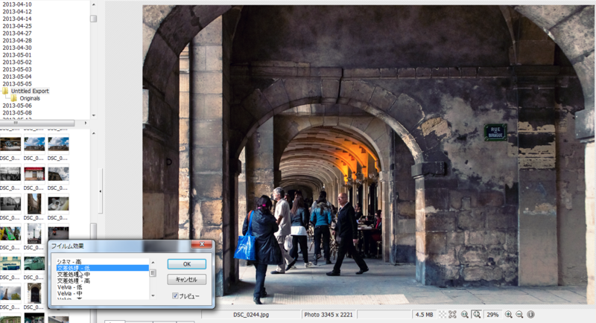Open folder 2013-04-30
The height and width of the screenshot is (323, 596).
pos(17,48)
